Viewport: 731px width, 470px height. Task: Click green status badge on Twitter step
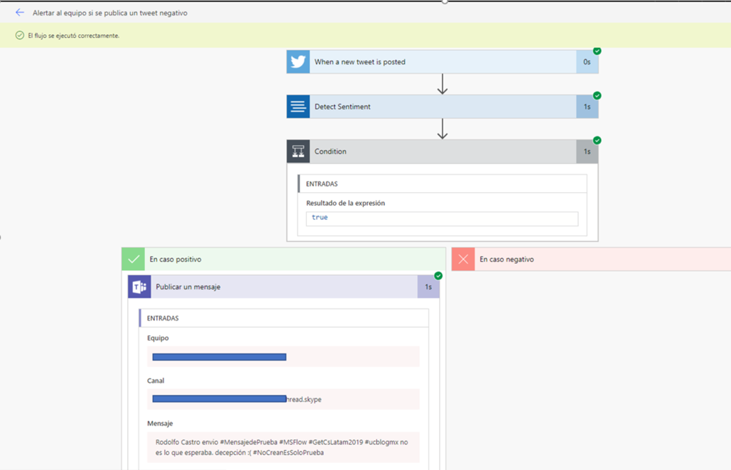coord(597,51)
